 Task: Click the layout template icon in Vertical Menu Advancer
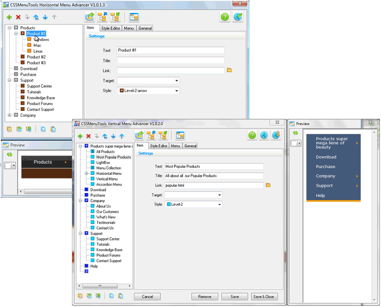tap(180, 135)
